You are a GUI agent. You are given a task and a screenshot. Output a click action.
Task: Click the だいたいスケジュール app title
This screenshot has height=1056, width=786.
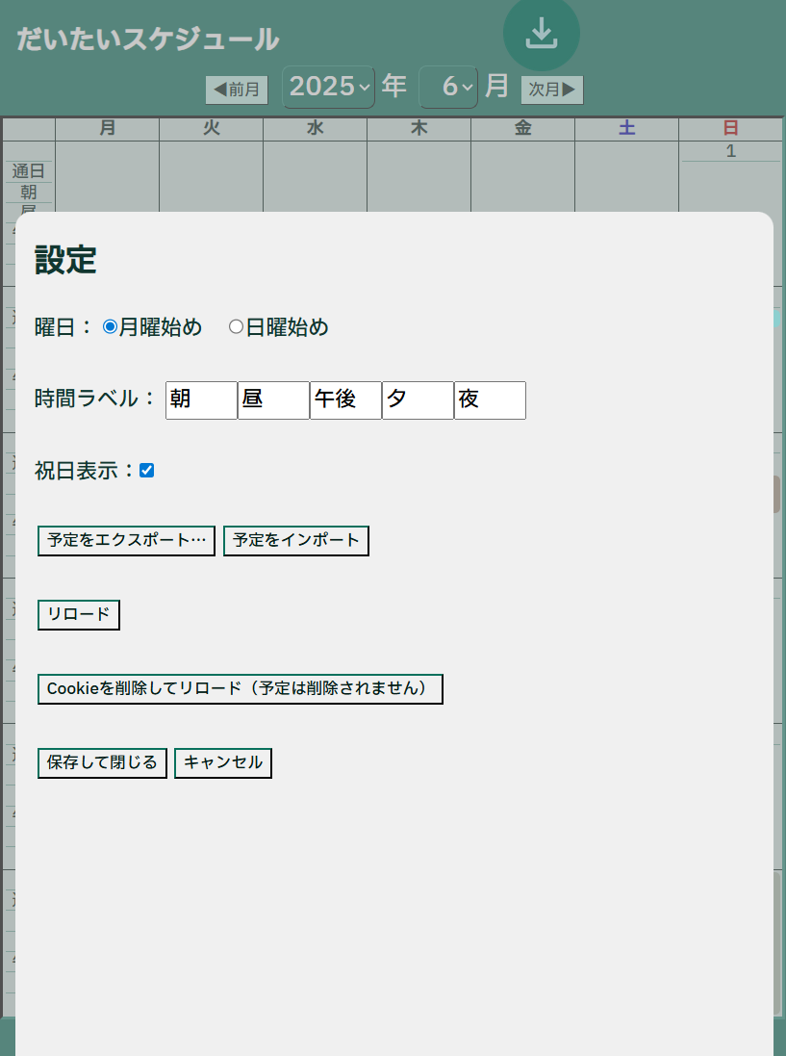(x=147, y=39)
